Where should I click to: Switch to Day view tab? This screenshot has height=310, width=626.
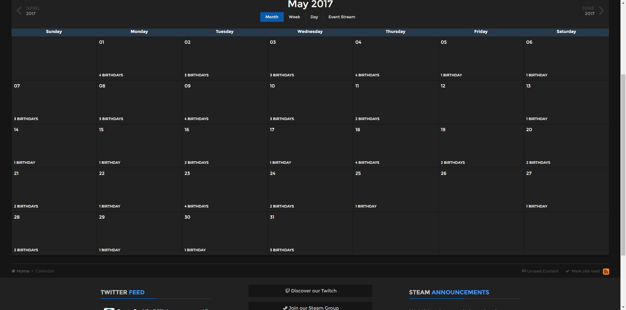314,17
